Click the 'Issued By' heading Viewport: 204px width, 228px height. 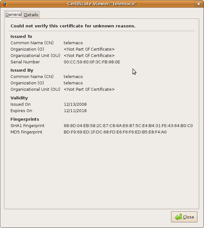pyautogui.click(x=22, y=70)
